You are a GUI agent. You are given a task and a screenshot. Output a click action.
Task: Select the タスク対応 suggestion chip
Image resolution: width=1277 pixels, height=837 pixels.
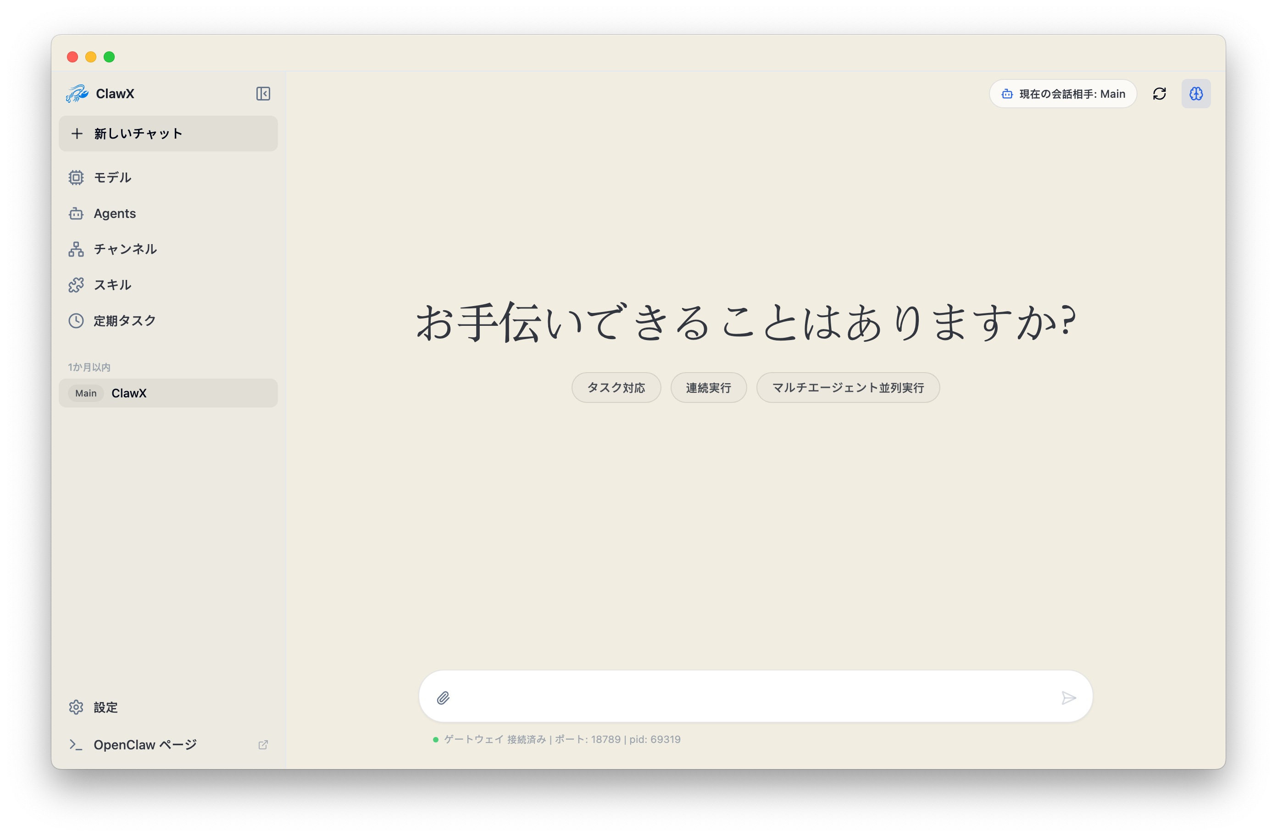click(x=616, y=388)
